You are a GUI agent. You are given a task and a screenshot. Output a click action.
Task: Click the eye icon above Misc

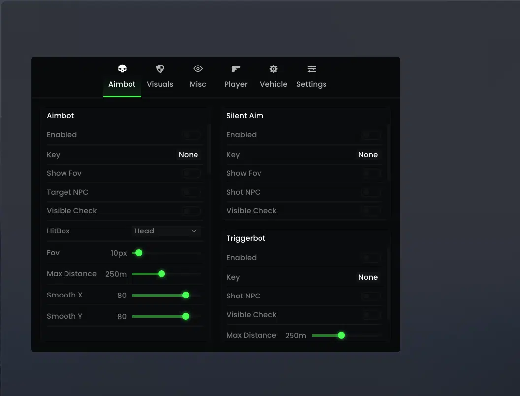[x=198, y=69]
